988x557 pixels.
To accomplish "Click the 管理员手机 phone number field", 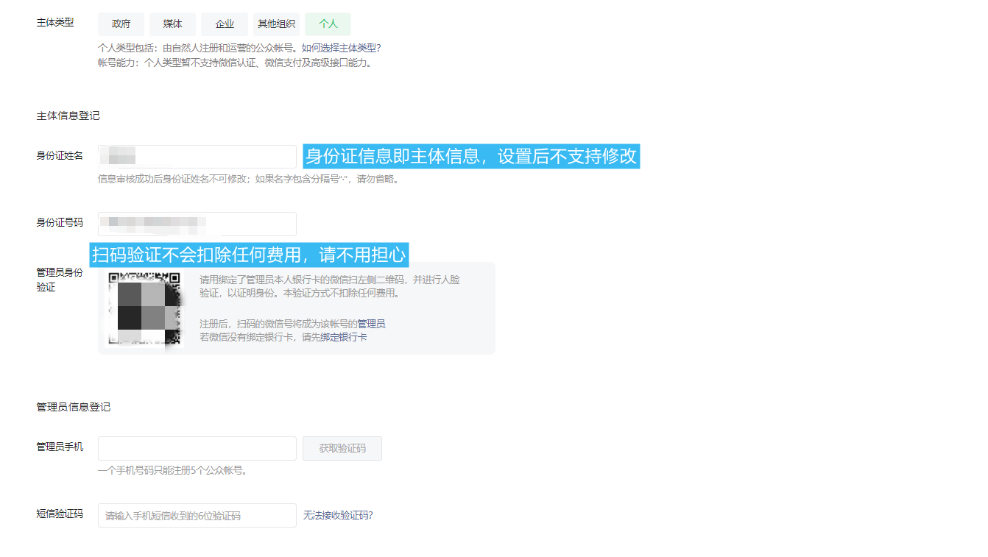I will pos(197,449).
